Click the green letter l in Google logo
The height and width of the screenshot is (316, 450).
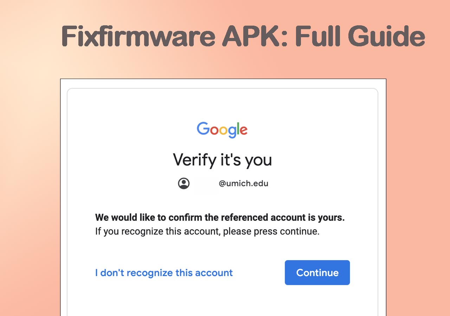238,129
